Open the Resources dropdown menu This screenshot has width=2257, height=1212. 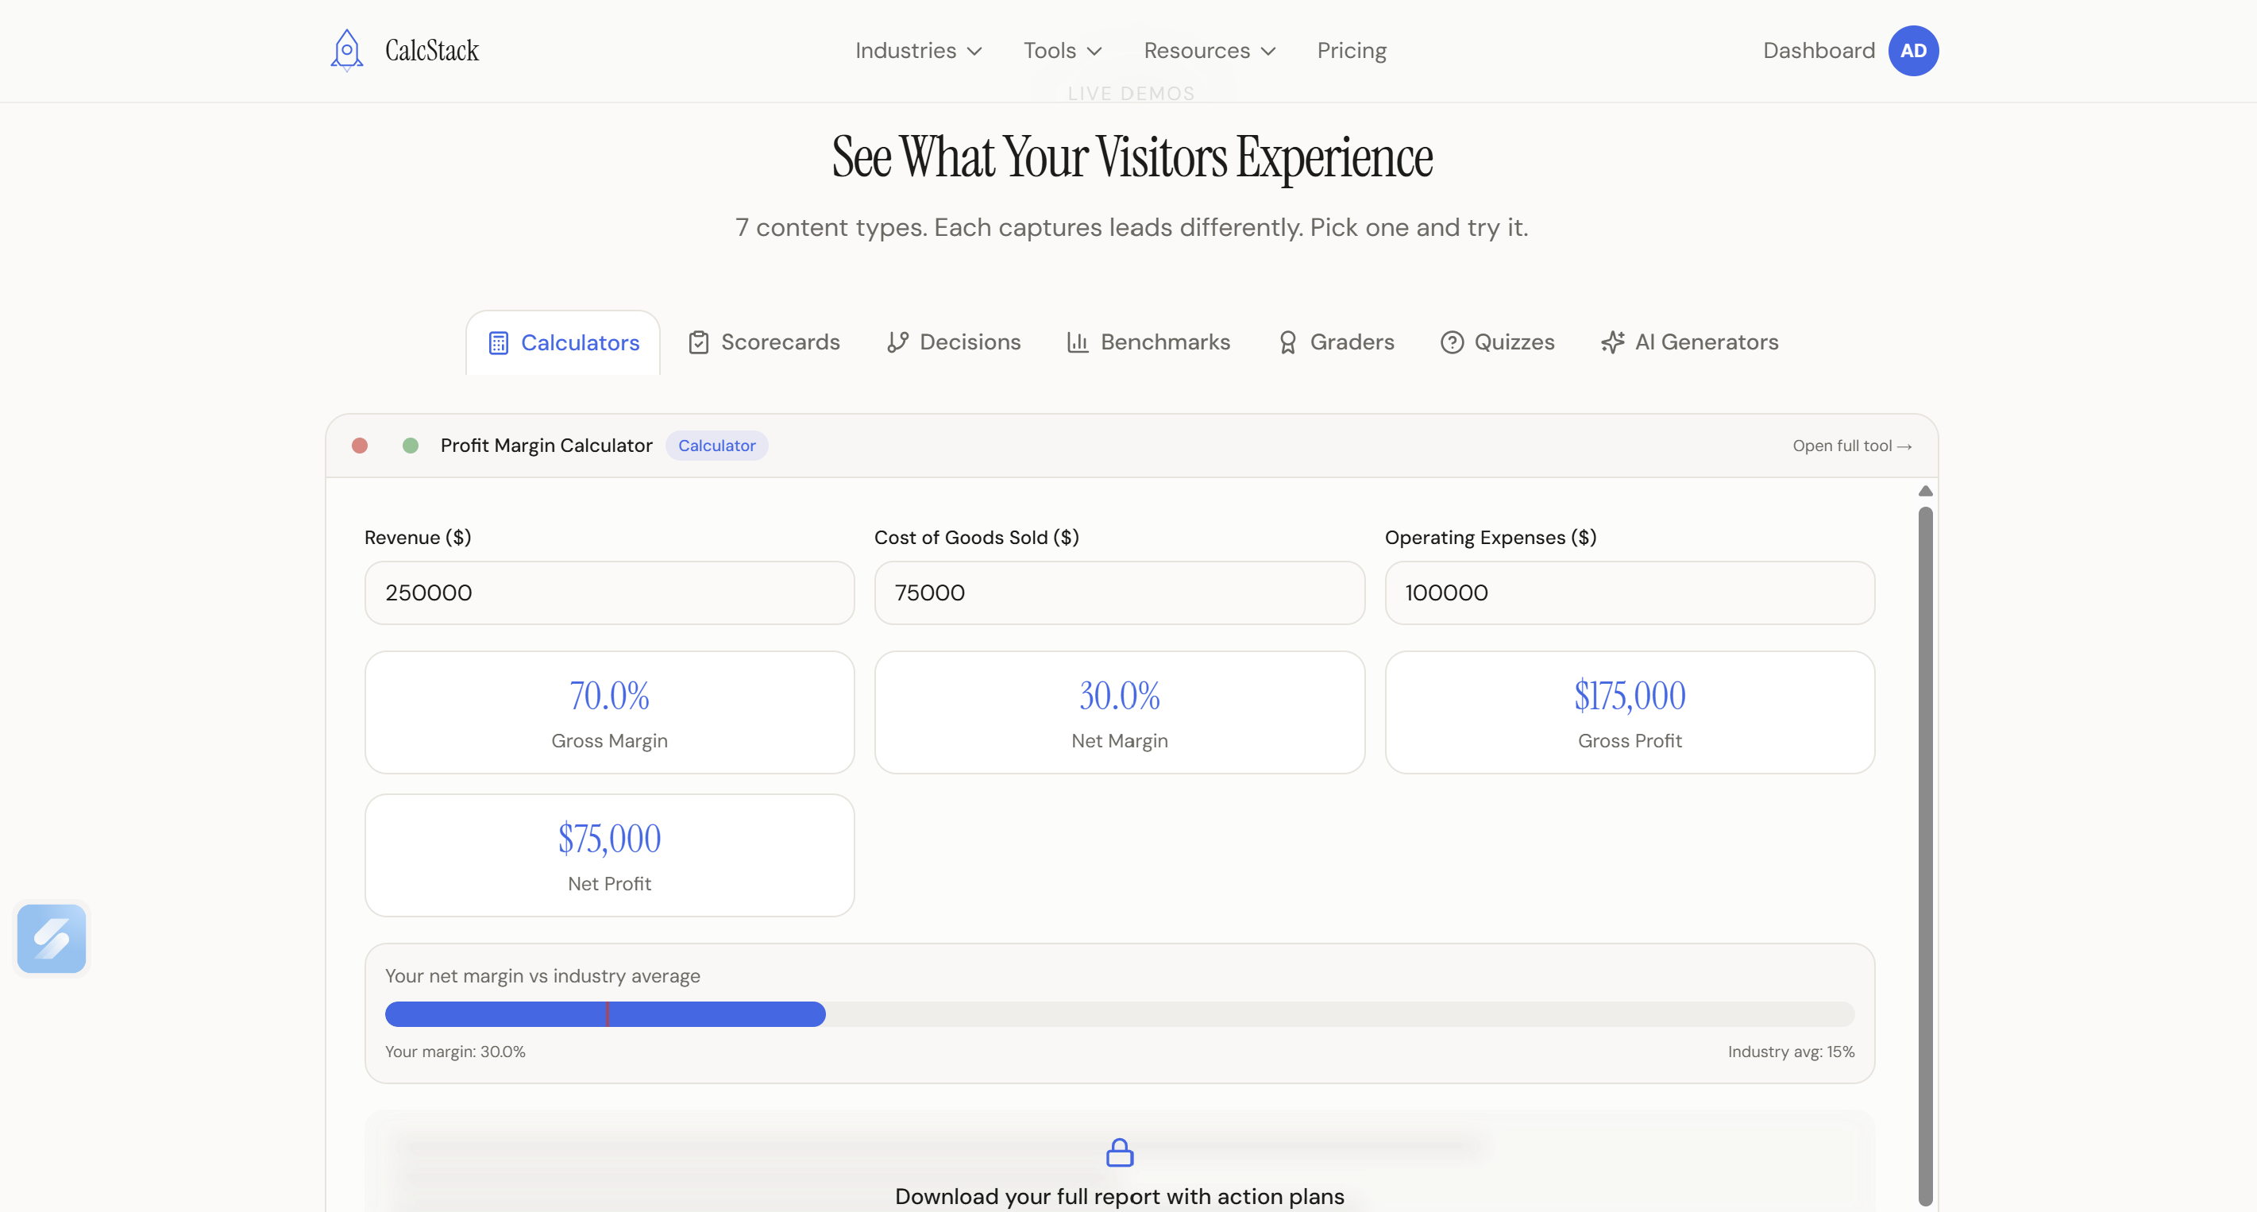click(1209, 51)
